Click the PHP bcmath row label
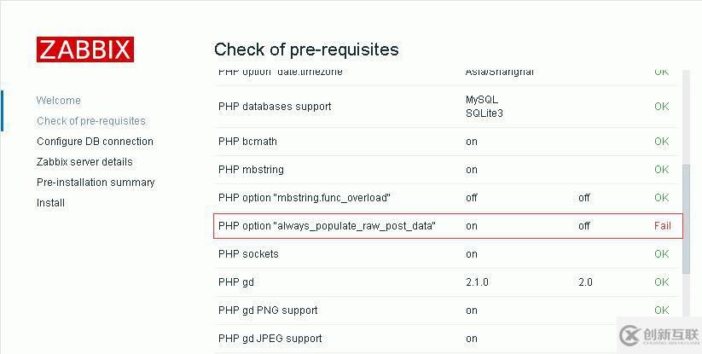Screen dimensions: 702x354 (247, 142)
